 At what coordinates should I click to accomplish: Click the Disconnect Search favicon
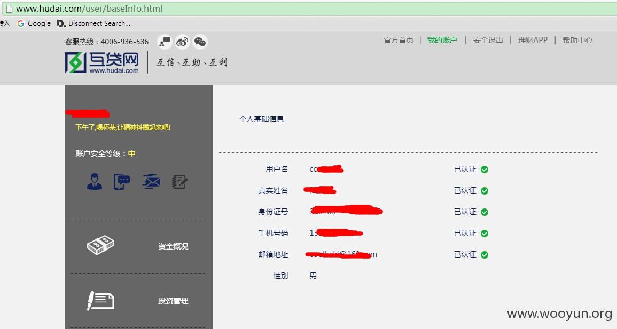(61, 23)
